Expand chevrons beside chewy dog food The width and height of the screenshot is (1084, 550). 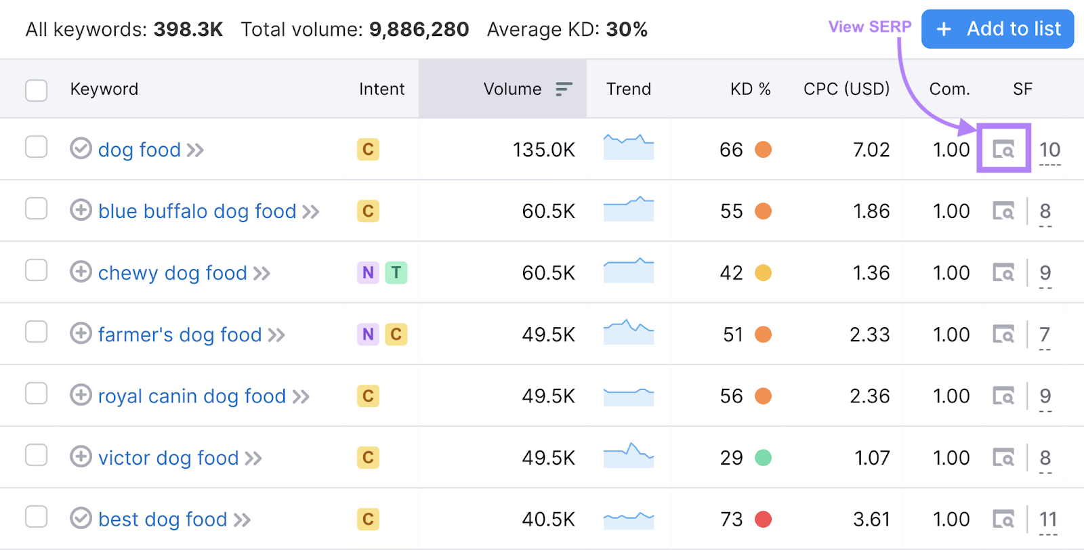(262, 274)
